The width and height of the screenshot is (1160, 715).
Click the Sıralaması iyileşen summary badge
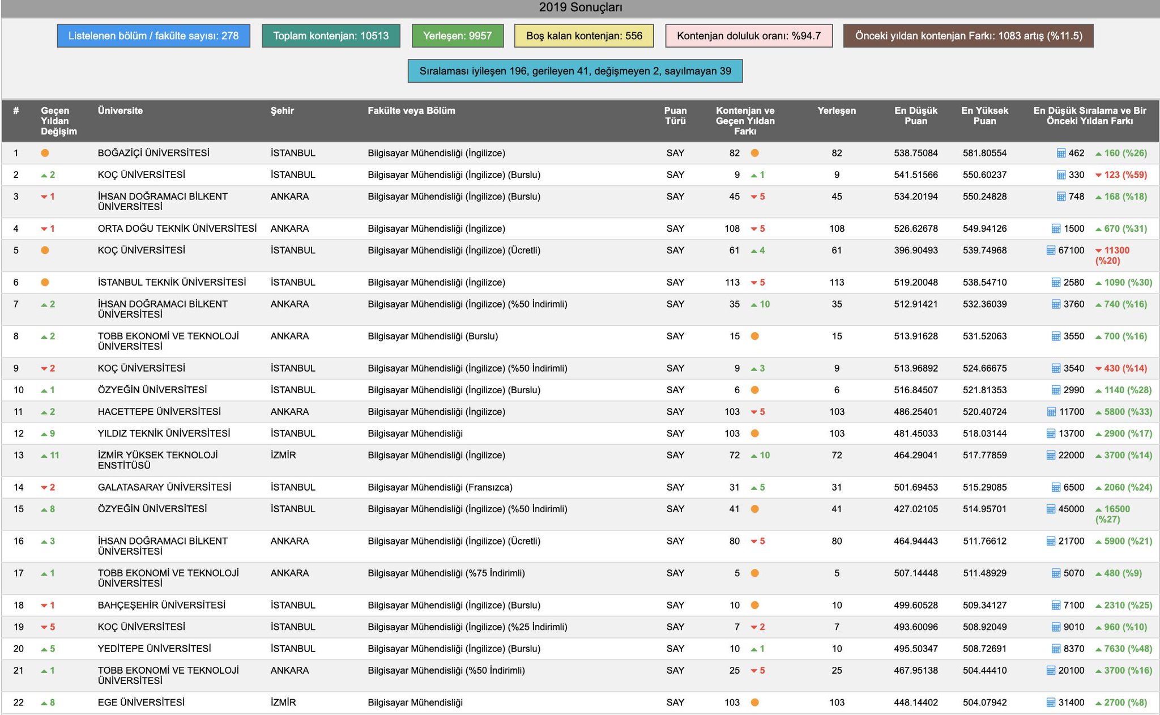pos(575,71)
